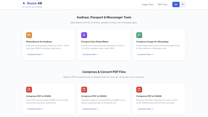Click the red PDF icon for 200KB
208x117 pixels.
[x=84, y=90]
